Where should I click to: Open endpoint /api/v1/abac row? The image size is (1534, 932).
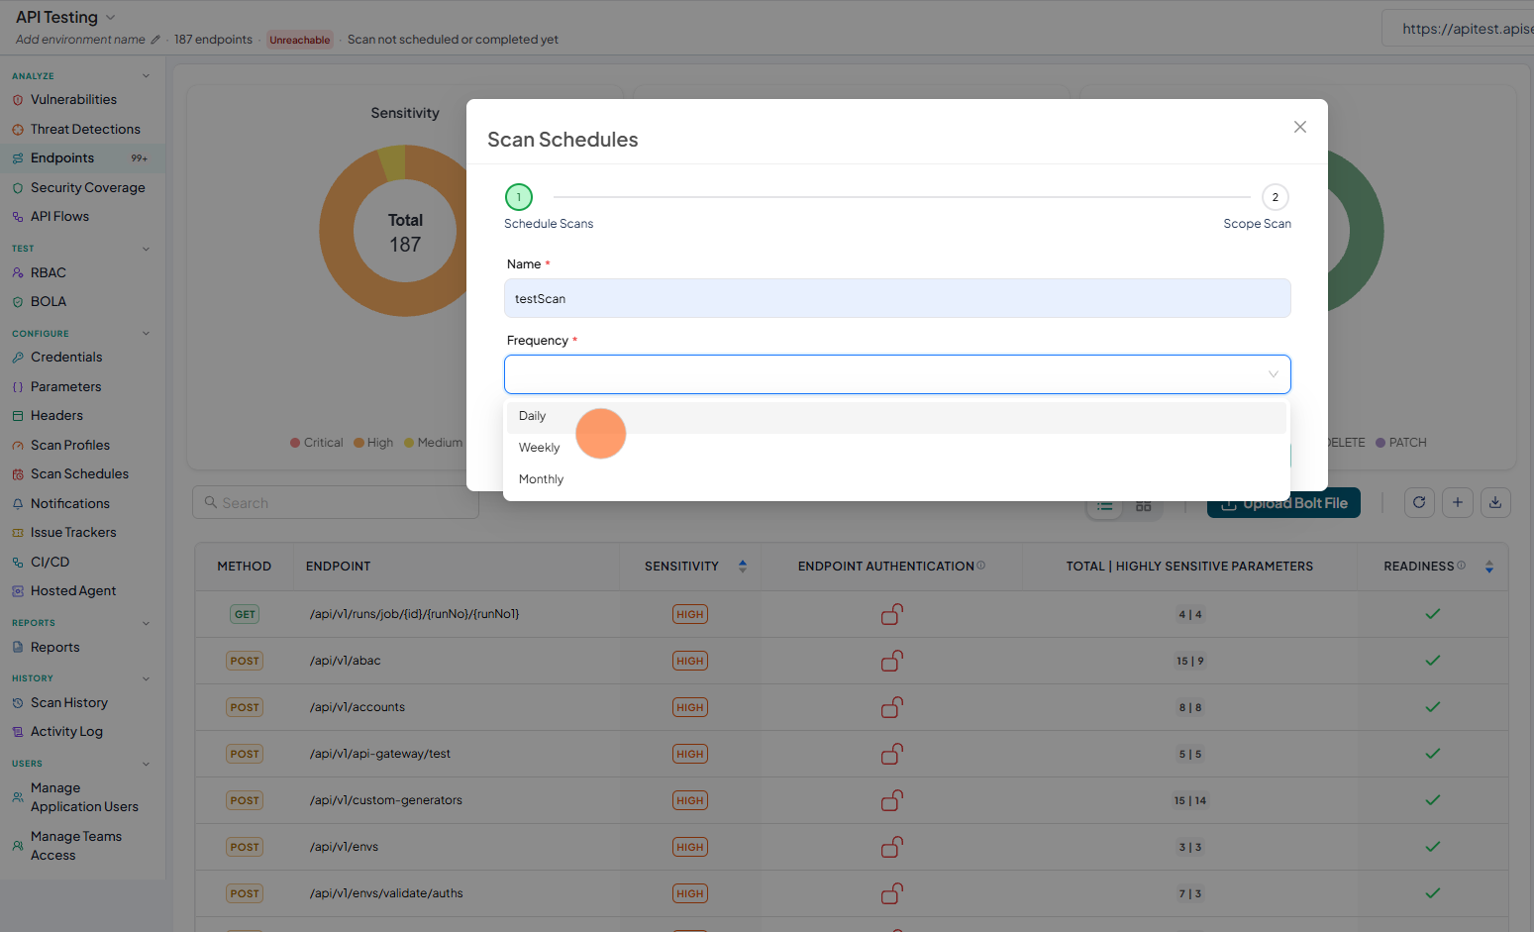(x=852, y=661)
